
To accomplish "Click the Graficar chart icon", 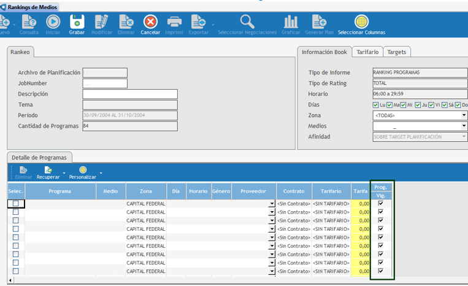I will (x=291, y=23).
